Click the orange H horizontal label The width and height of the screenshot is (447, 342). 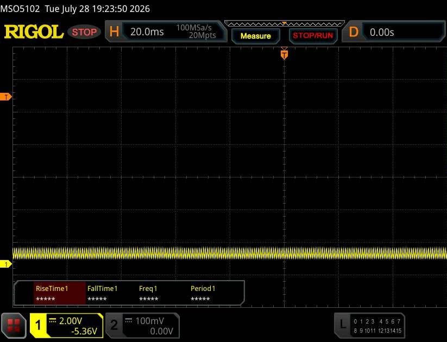(114, 31)
